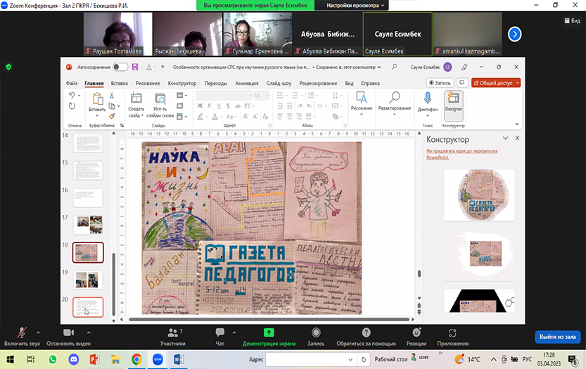Open the Zoom Participants panel

coord(172,332)
